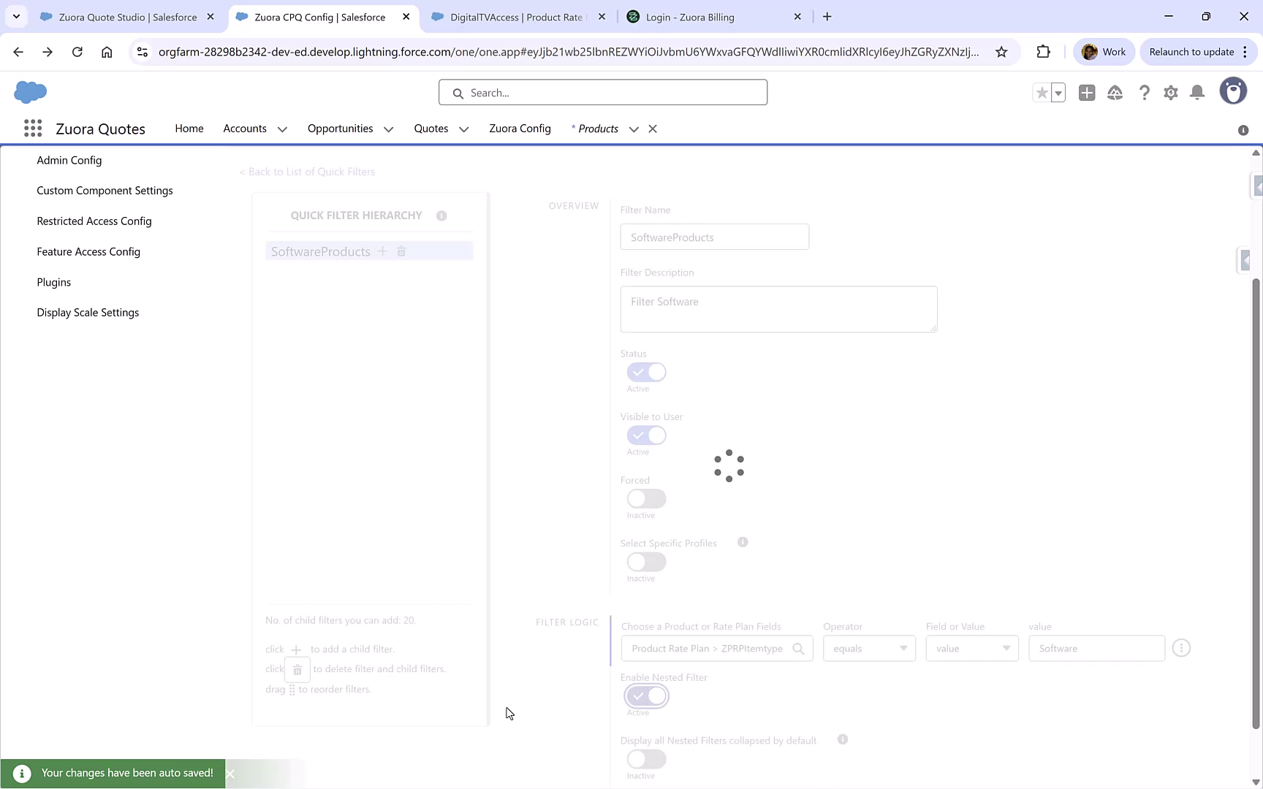Click the Quick Filter Hierarchy info icon
Viewport: 1263px width, 789px height.
coord(441,215)
